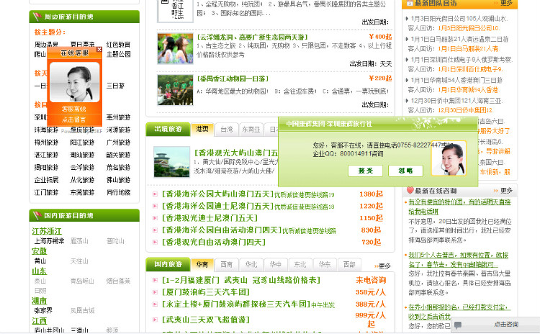Viewport: 540px width, 334px height.
Task: Click arrow icon before 香港海洋公园自由活动澳门四天
Action: [156, 230]
